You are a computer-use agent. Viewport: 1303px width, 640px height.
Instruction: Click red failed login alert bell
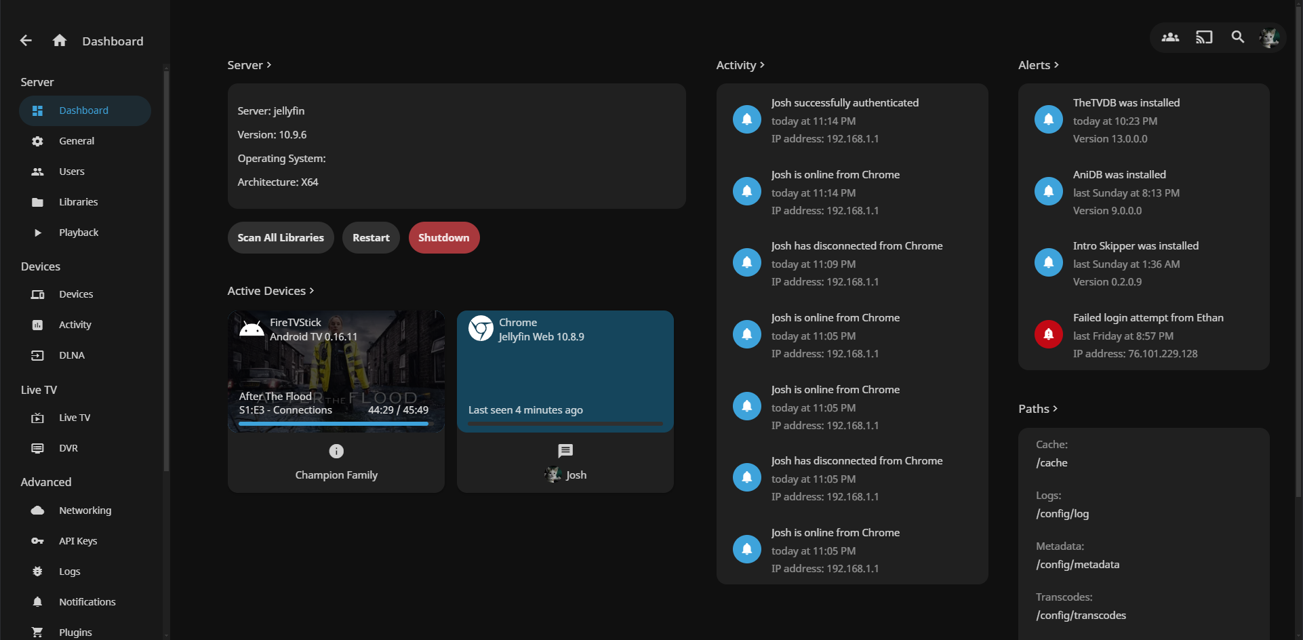(x=1048, y=334)
